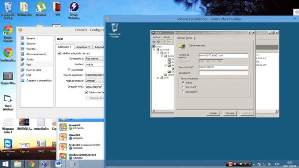Select Clilnx003 VM in VirtualBox list
Viewport: 299px width, 168px height.
pyautogui.click(x=81, y=136)
